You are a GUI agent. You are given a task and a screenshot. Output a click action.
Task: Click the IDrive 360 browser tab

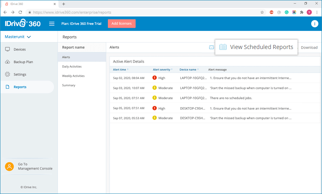pos(31,4)
